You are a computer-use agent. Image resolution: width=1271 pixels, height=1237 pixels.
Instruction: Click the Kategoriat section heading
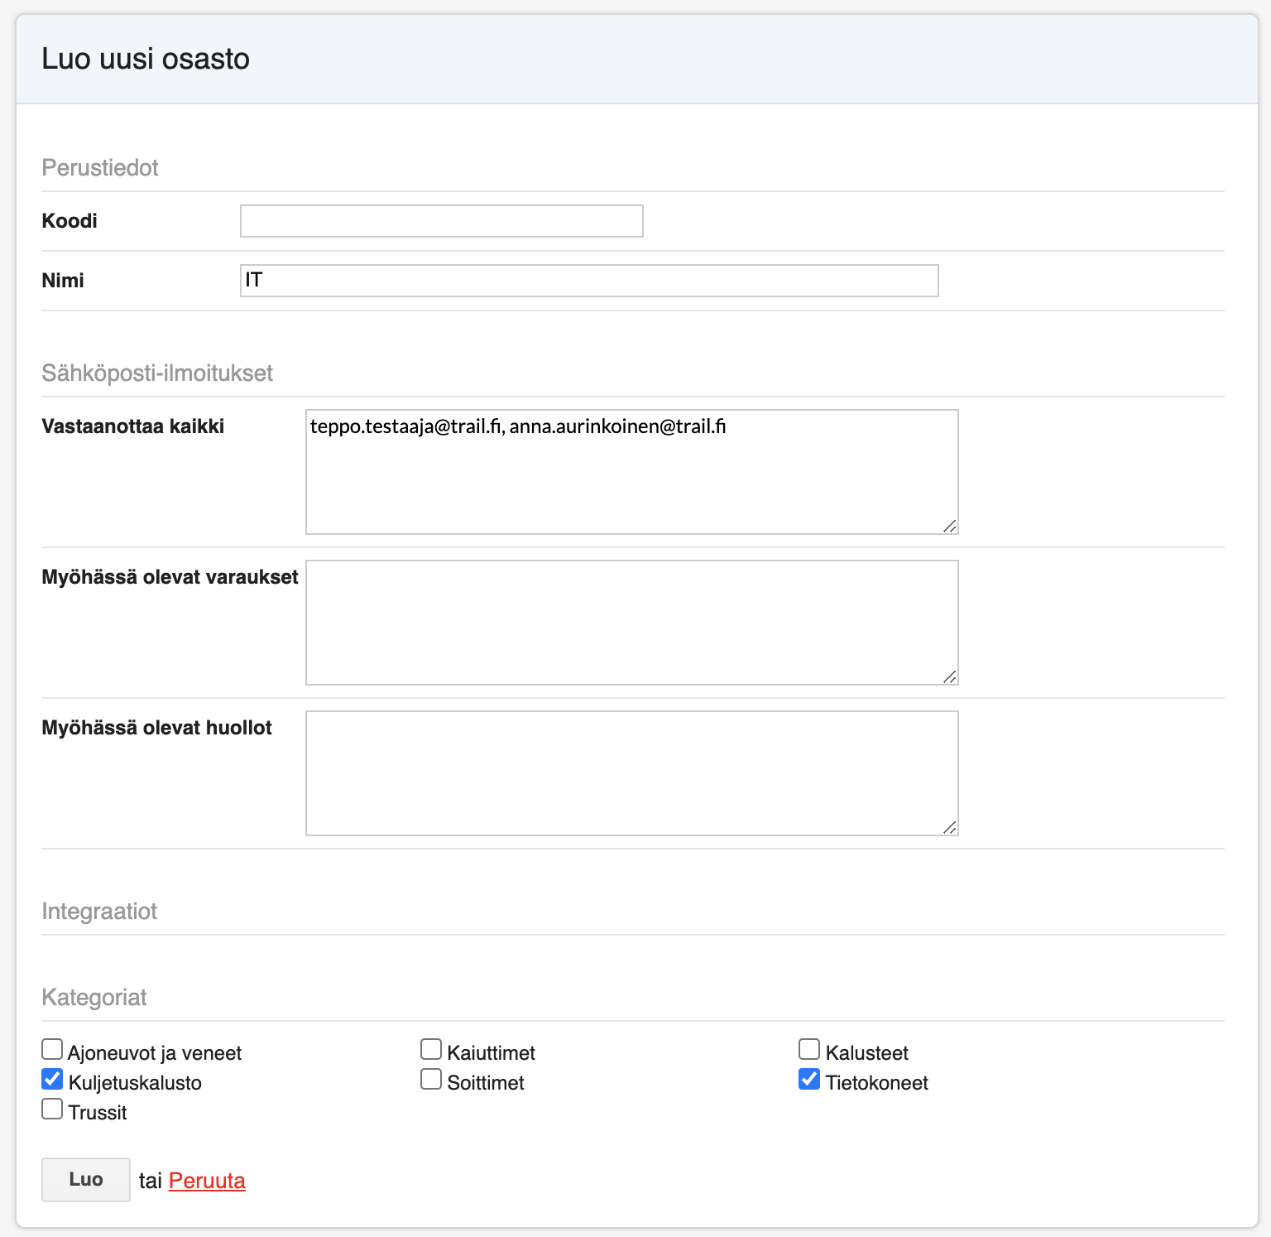[94, 998]
